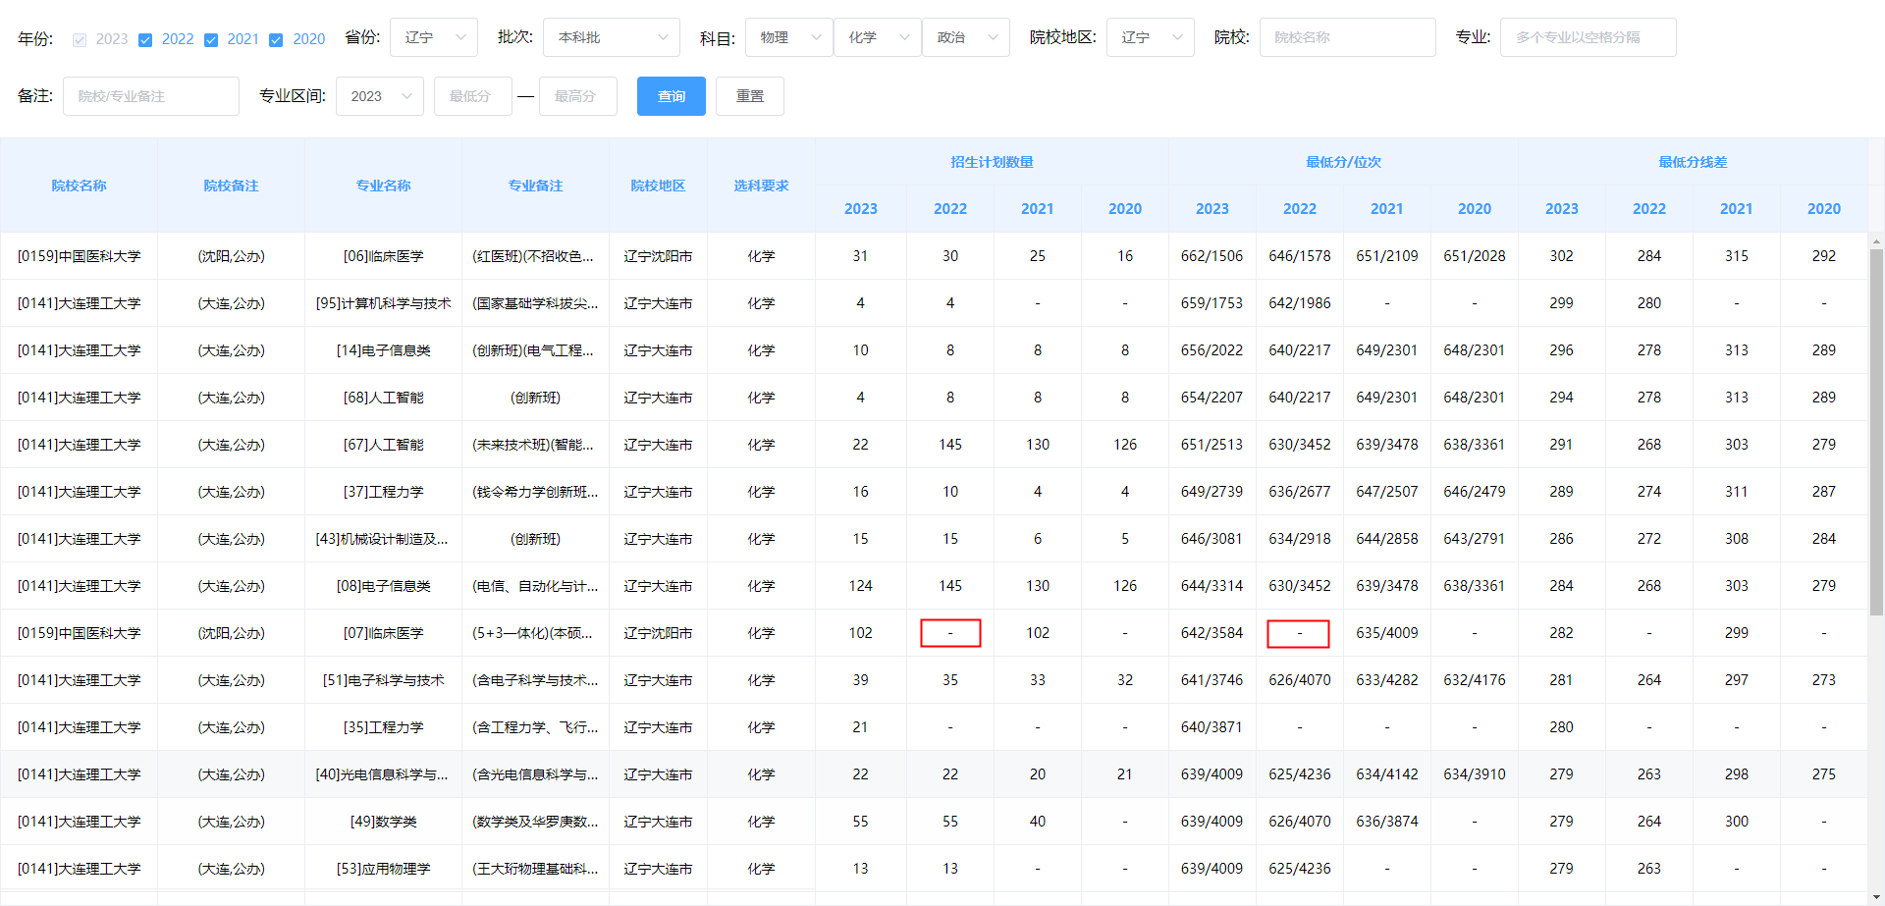The height and width of the screenshot is (906, 1885).
Task: Open the 政治 subject dropdown
Action: tap(965, 36)
